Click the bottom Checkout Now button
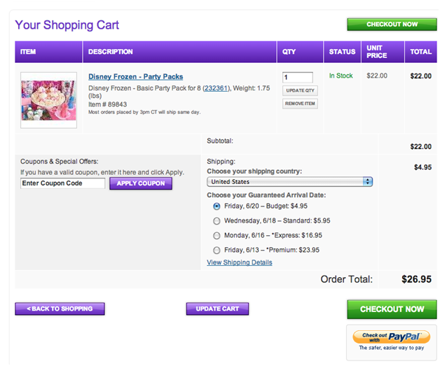Screen dimensions: 440x366 (392, 309)
